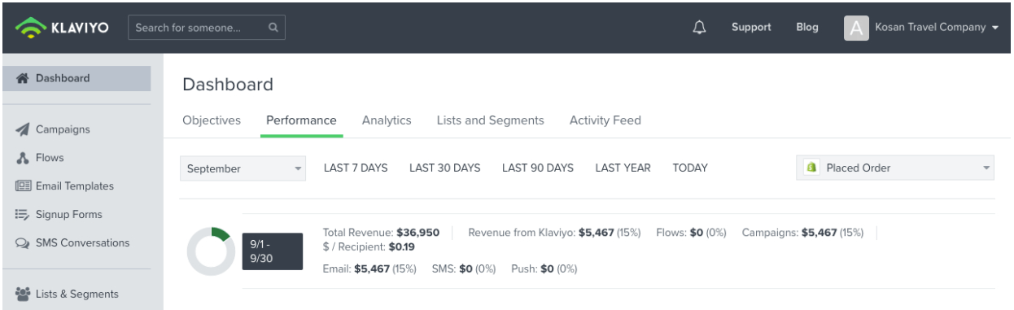Viewport: 1014px width, 310px height.
Task: Open Lists & Segments people icon
Action: (23, 294)
